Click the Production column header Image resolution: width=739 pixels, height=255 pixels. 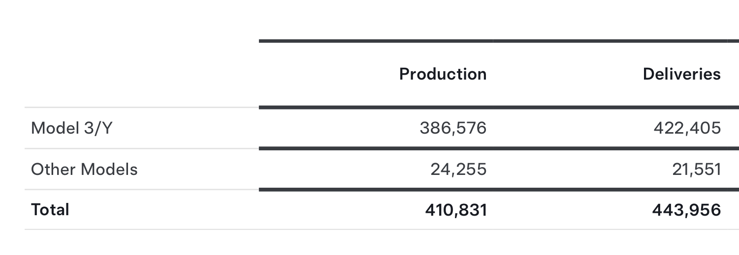[443, 74]
